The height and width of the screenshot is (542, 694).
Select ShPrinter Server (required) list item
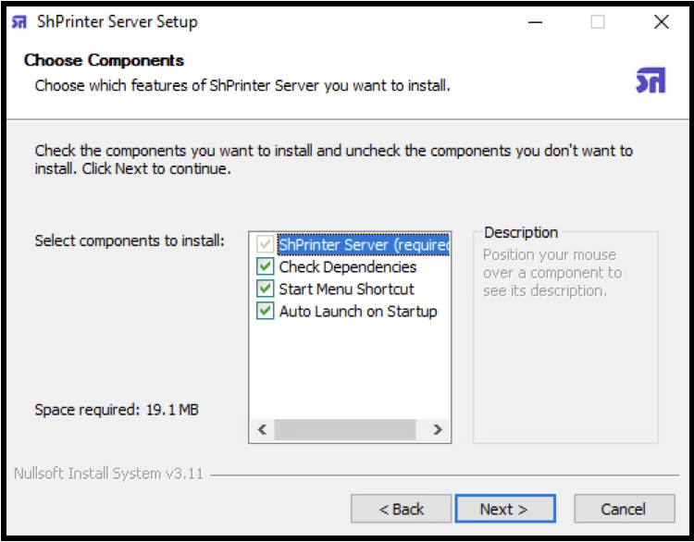(x=364, y=245)
